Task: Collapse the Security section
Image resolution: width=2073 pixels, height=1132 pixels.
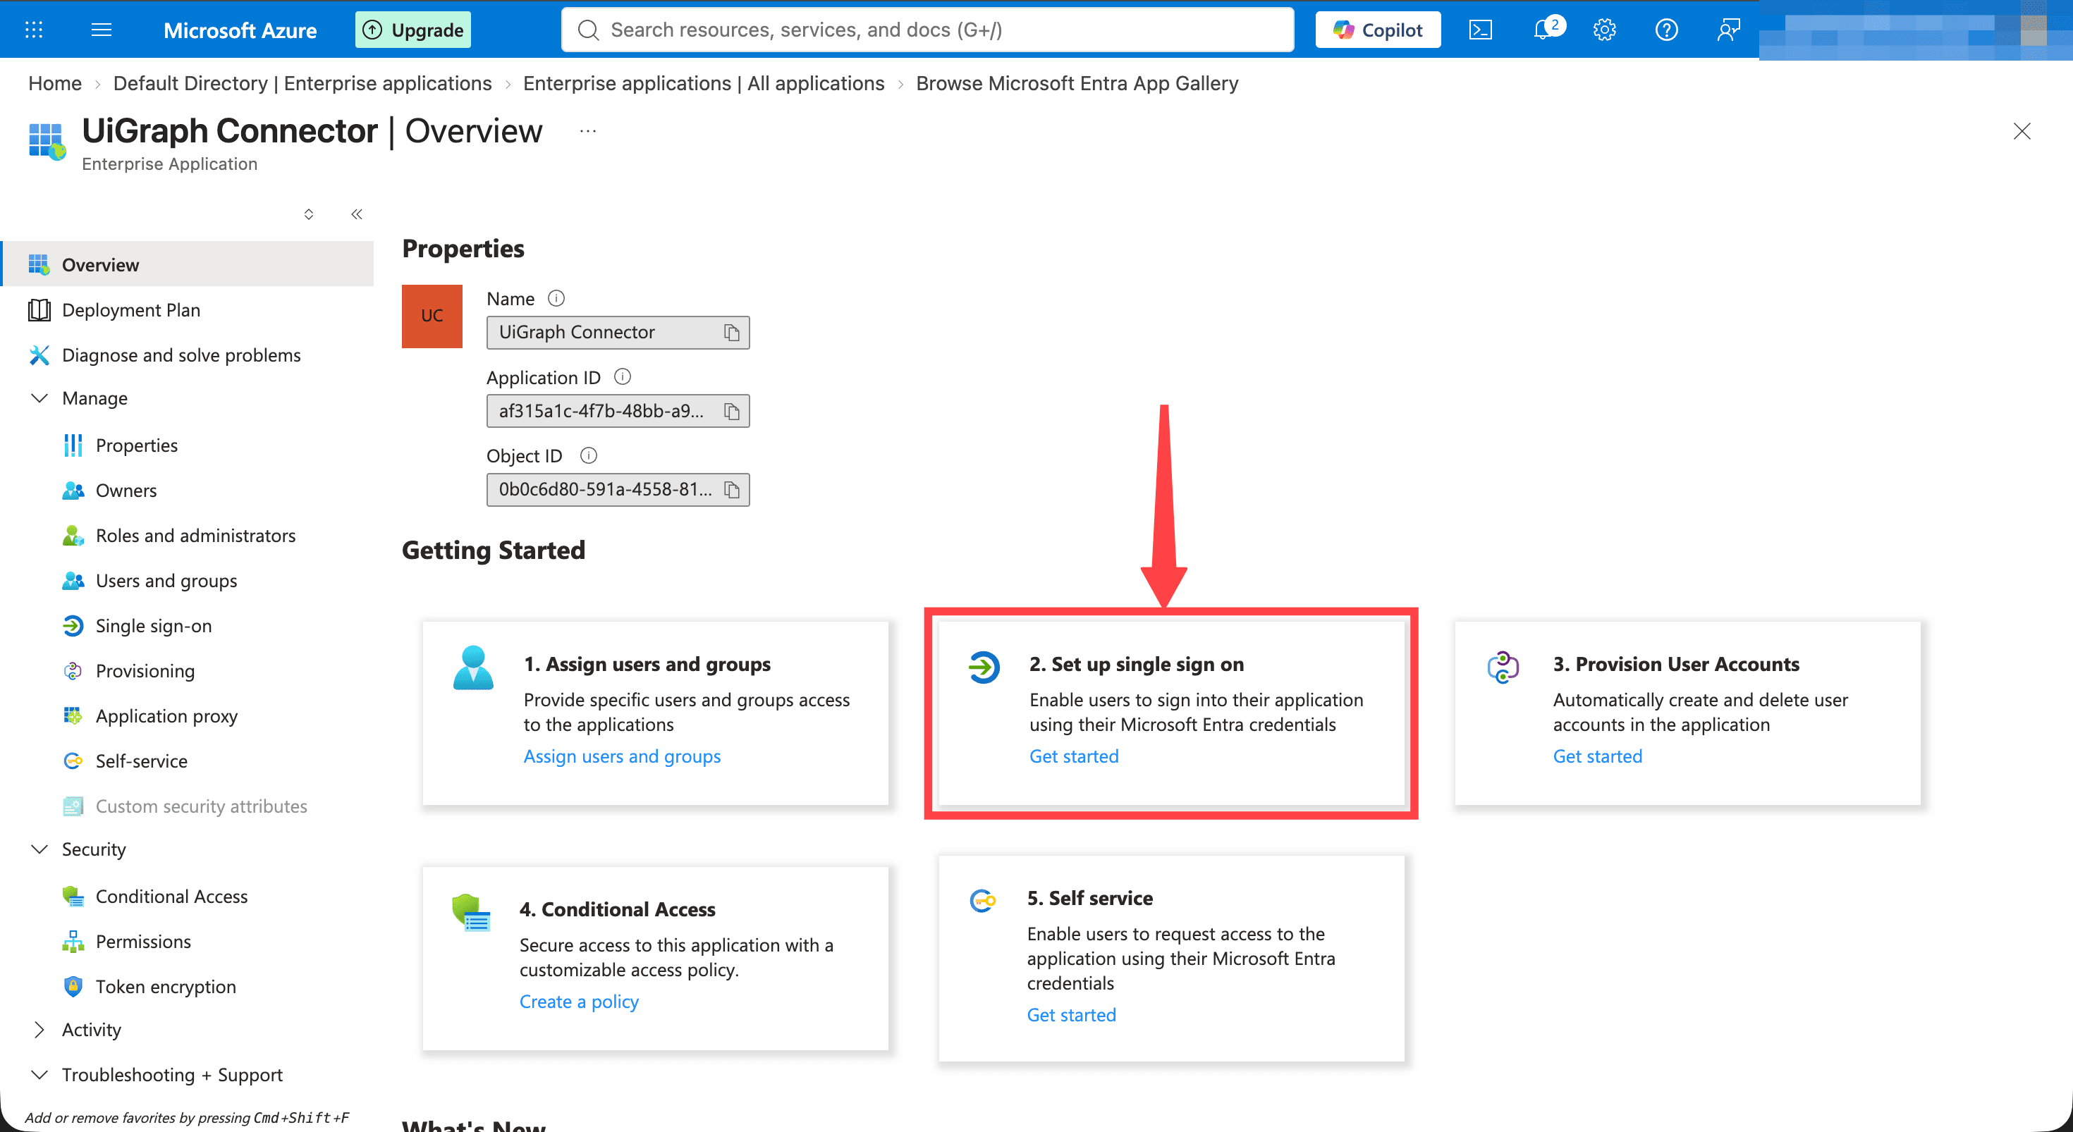Action: [39, 849]
